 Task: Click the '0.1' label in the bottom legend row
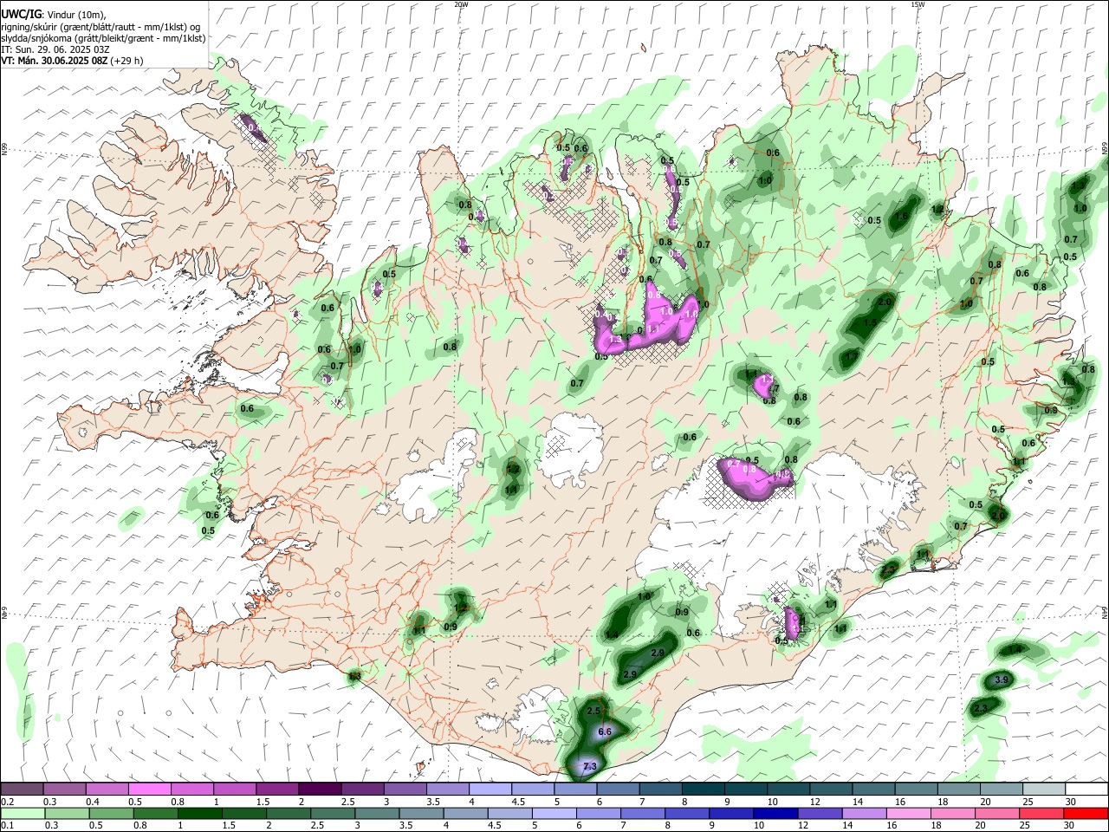click(x=8, y=826)
